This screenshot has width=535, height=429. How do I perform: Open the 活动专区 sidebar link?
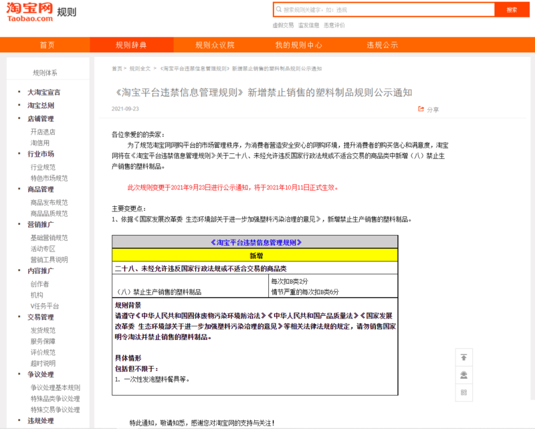[x=43, y=249]
